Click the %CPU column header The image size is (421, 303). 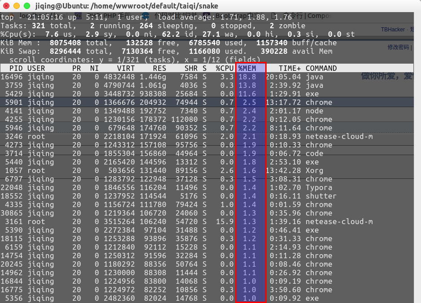point(225,69)
